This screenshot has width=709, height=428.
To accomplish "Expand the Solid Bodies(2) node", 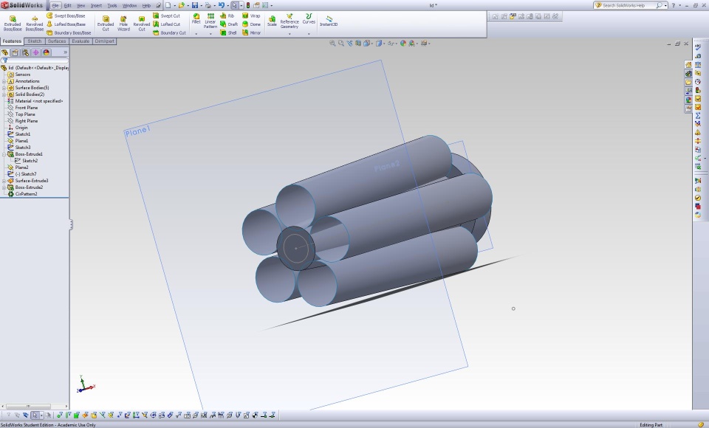I will pos(4,94).
